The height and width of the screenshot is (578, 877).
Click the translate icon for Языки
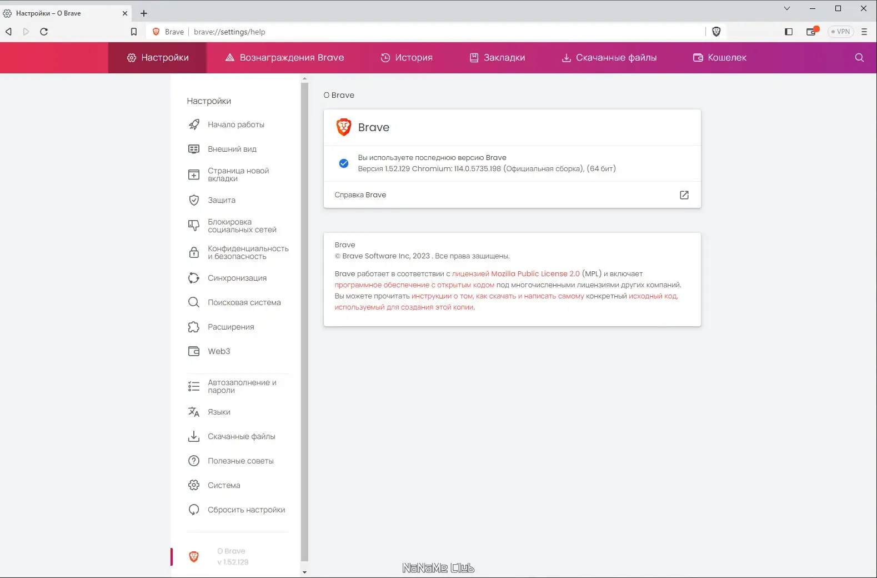pos(194,412)
